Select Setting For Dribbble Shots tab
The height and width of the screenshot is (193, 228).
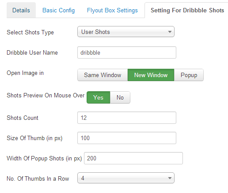pos(187,10)
